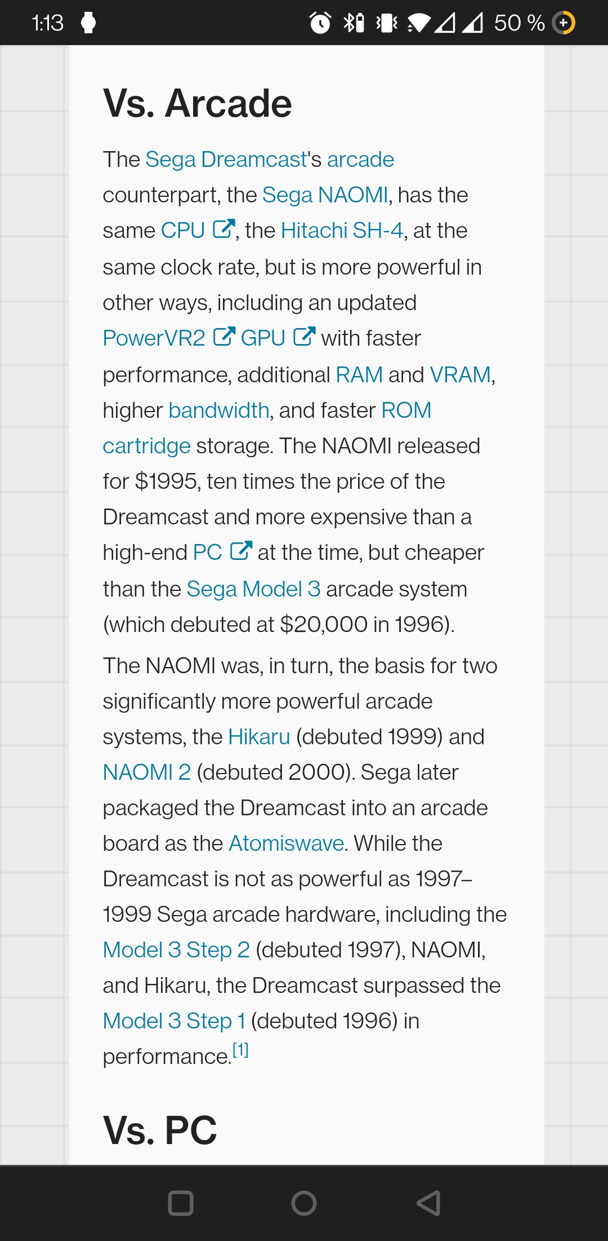Follow the Hitachi SH-4 link
Image resolution: width=608 pixels, height=1241 pixels.
(342, 231)
